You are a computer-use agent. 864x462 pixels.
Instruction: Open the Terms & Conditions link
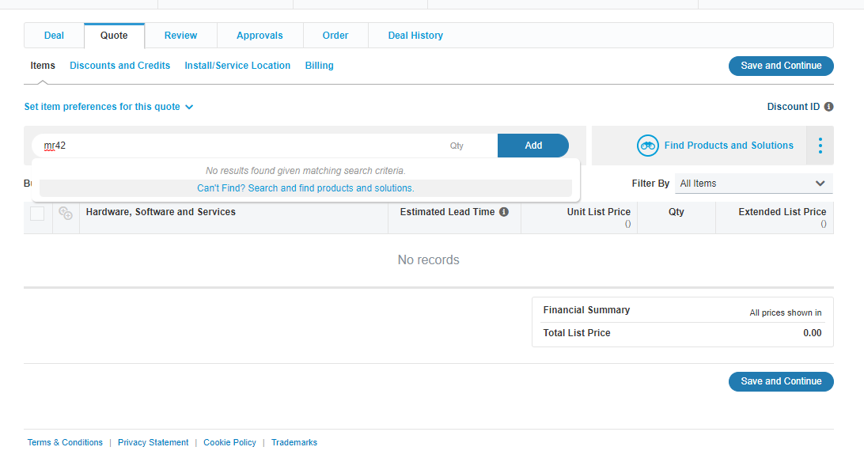click(65, 442)
